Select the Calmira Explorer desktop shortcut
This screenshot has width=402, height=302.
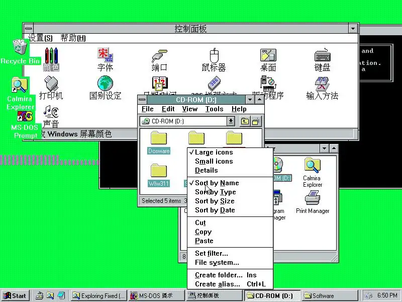click(20, 94)
